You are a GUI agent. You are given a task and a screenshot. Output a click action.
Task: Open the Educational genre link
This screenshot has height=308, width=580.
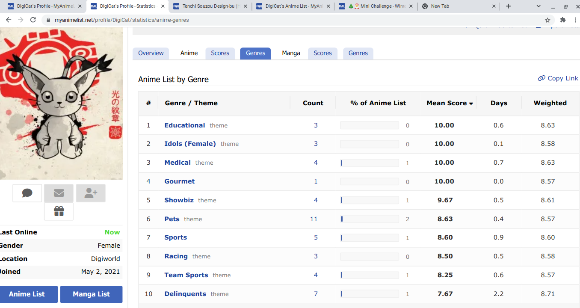pyautogui.click(x=184, y=125)
